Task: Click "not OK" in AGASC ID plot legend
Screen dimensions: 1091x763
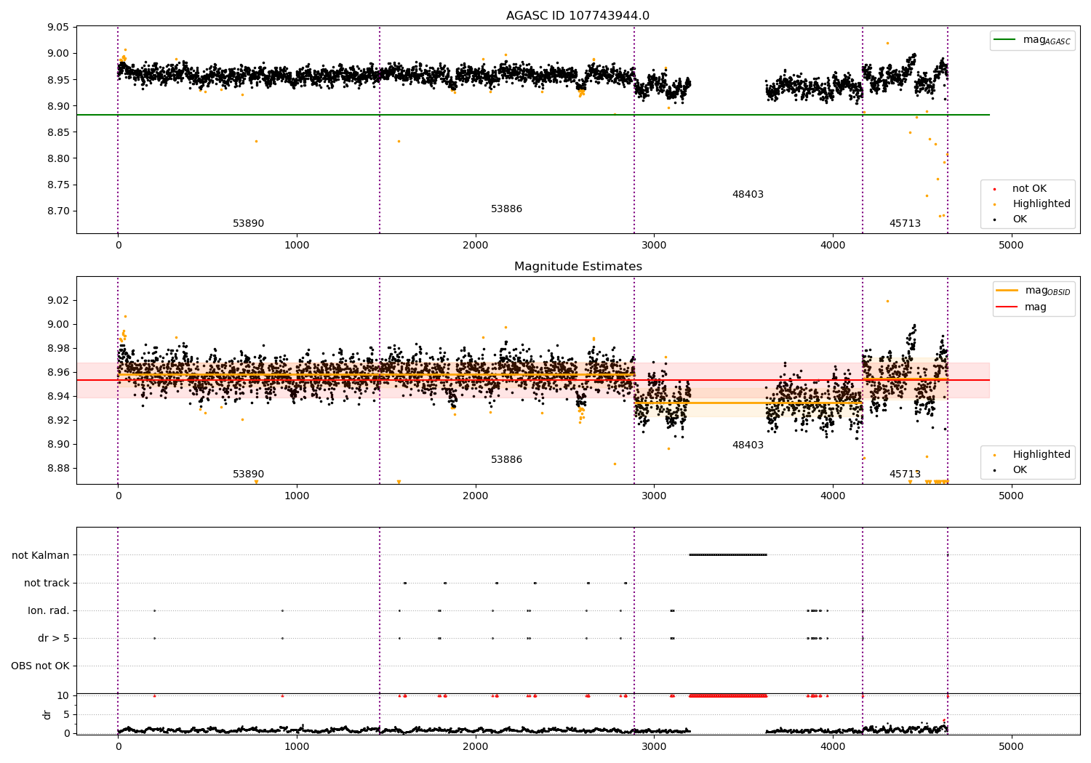Action: [x=1029, y=189]
